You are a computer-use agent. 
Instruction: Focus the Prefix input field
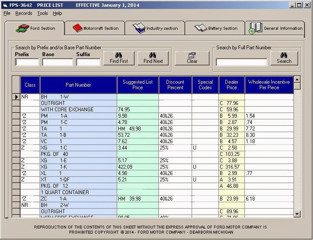pos(27,62)
